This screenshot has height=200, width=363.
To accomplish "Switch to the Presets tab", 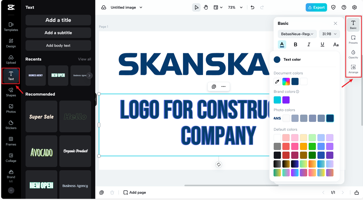I will (x=353, y=40).
